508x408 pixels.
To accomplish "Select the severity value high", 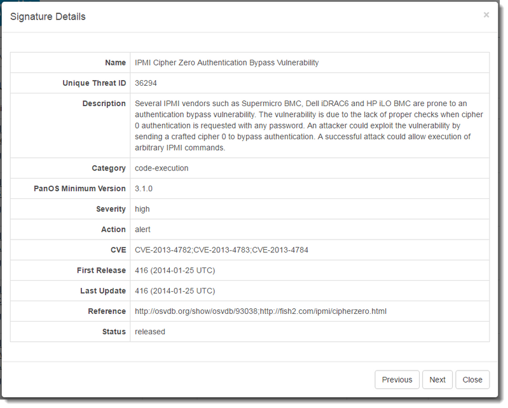I will click(142, 209).
